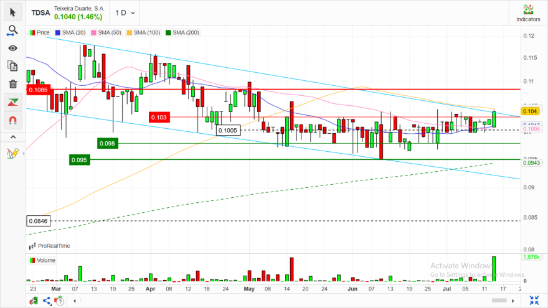548x308 pixels.
Task: Click the 0.098 green support label
Action: point(107,144)
